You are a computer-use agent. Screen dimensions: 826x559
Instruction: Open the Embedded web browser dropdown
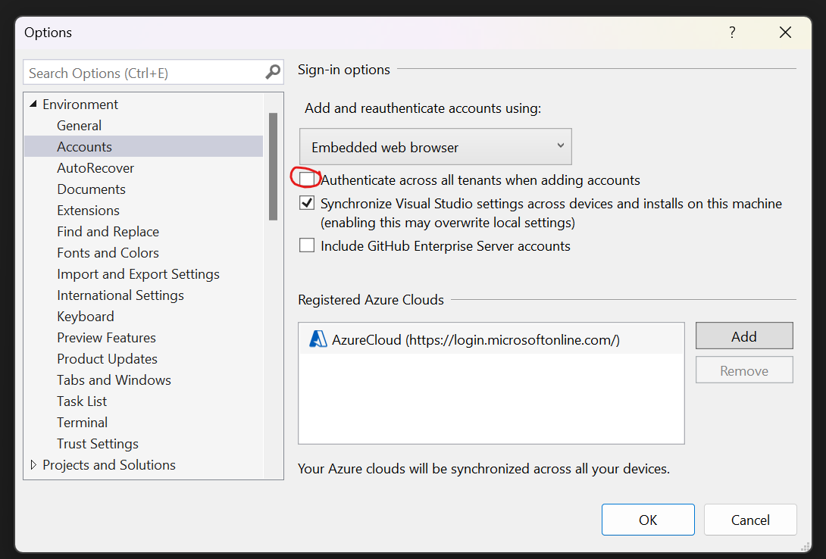click(436, 147)
